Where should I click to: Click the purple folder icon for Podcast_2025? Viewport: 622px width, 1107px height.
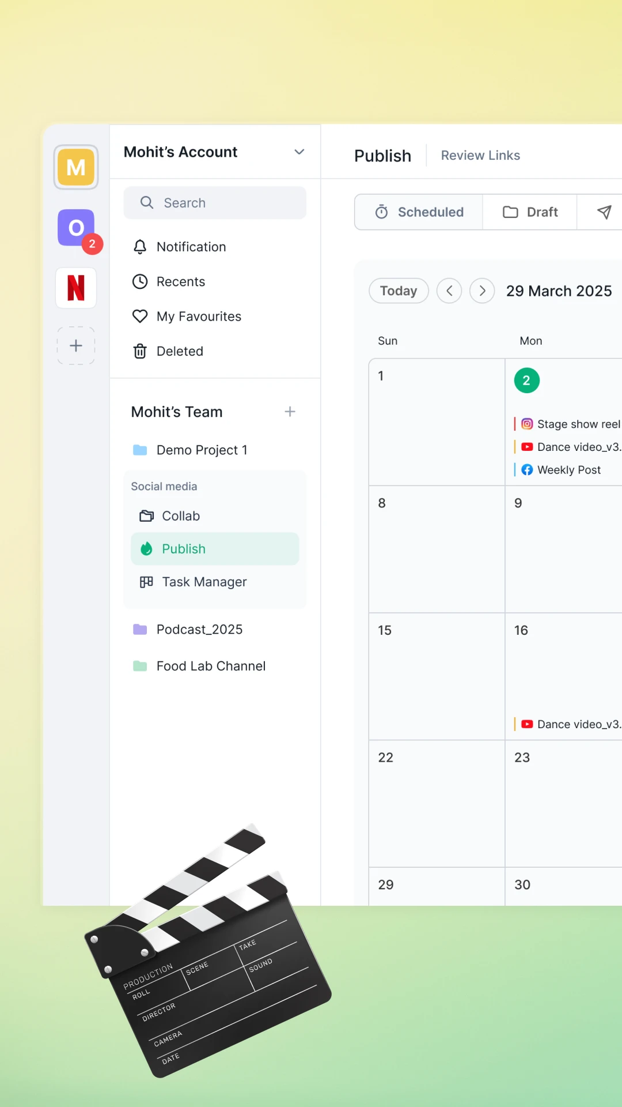[x=140, y=630]
